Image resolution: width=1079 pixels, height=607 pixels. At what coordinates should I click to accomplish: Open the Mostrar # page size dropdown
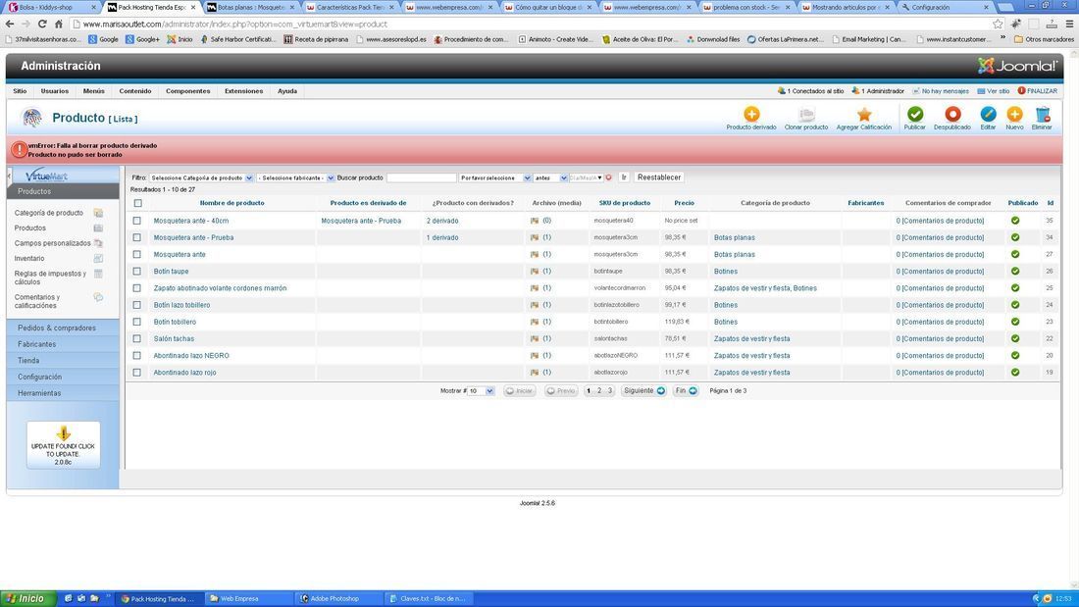(481, 391)
